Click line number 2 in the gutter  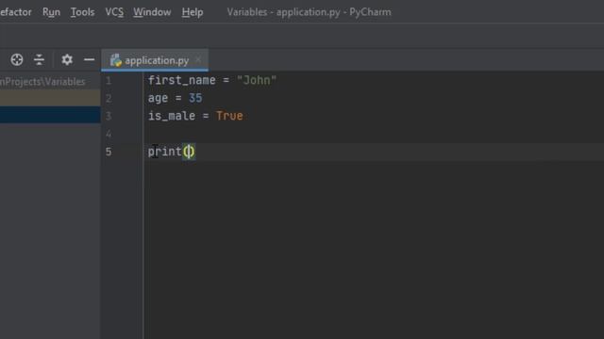[109, 98]
